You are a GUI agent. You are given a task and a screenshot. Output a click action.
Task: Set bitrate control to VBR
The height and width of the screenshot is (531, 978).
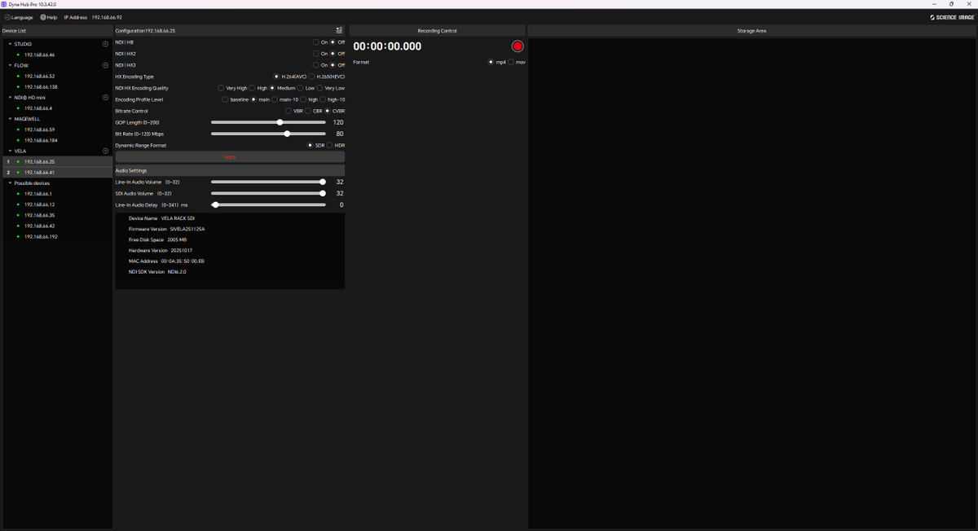288,111
